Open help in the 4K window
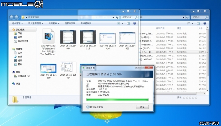Image resolution: width=221 pixels, height=126 pixels. coord(205,23)
